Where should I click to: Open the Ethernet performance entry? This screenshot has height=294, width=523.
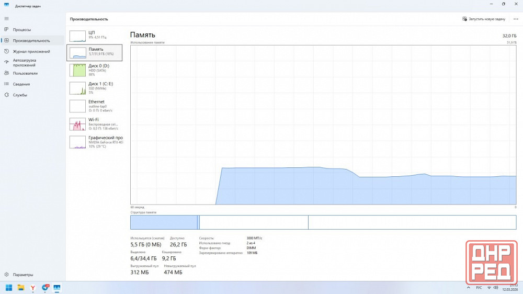pos(94,106)
